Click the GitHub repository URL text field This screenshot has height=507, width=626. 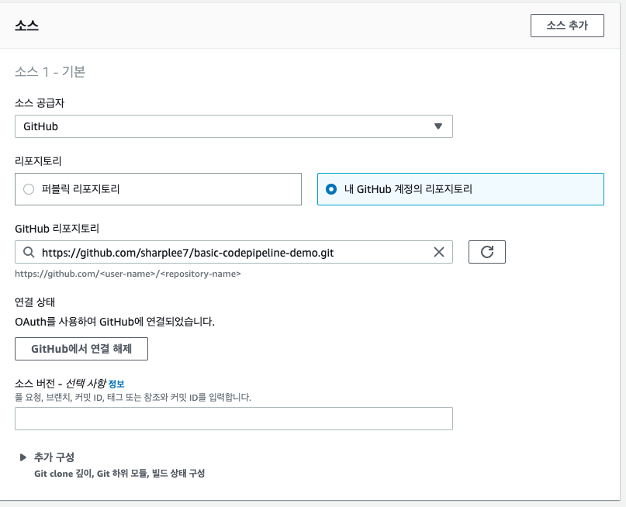233,252
